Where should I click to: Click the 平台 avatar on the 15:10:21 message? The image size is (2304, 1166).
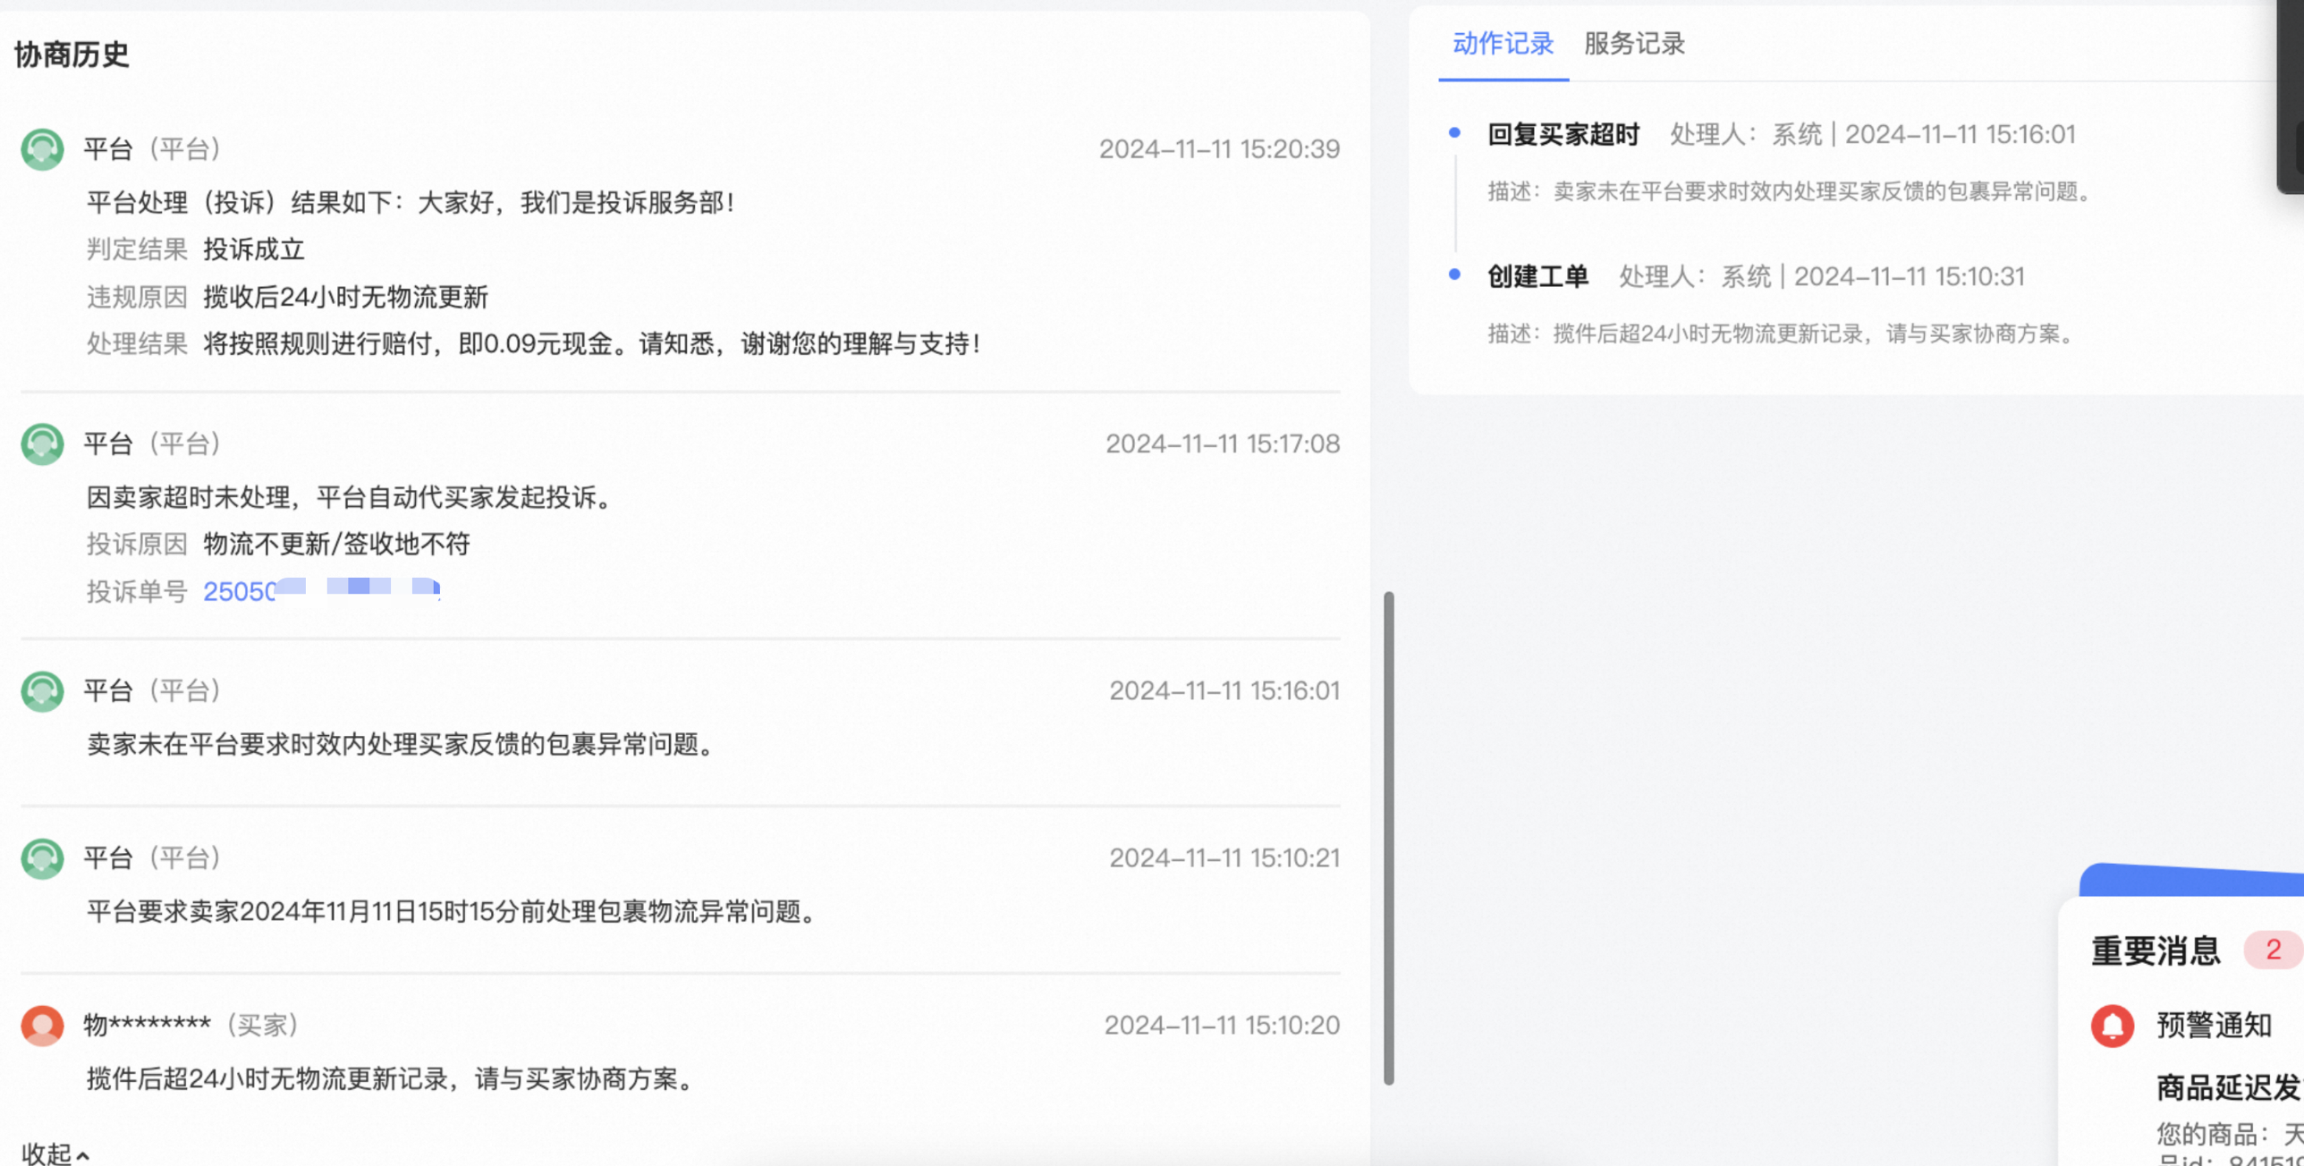pyautogui.click(x=41, y=858)
